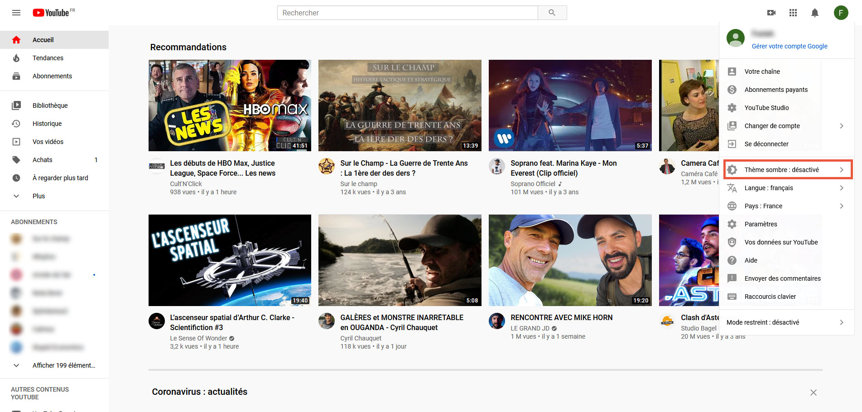Open Sur le champ channel link
This screenshot has height=412, width=862.
pyautogui.click(x=359, y=184)
